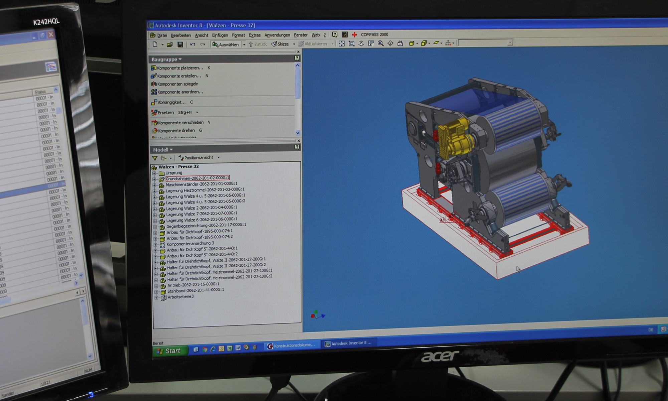This screenshot has height=401, width=668.
Task: Open the empty toolbar combo box
Action: pos(485,42)
